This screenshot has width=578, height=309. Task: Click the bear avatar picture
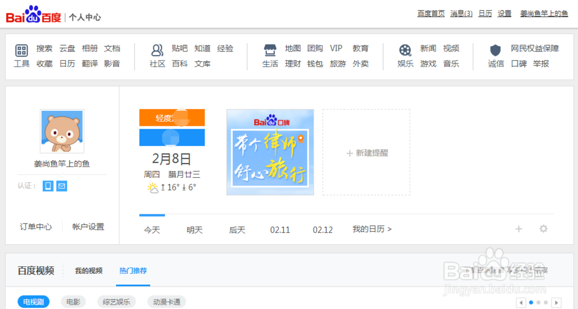click(x=62, y=131)
